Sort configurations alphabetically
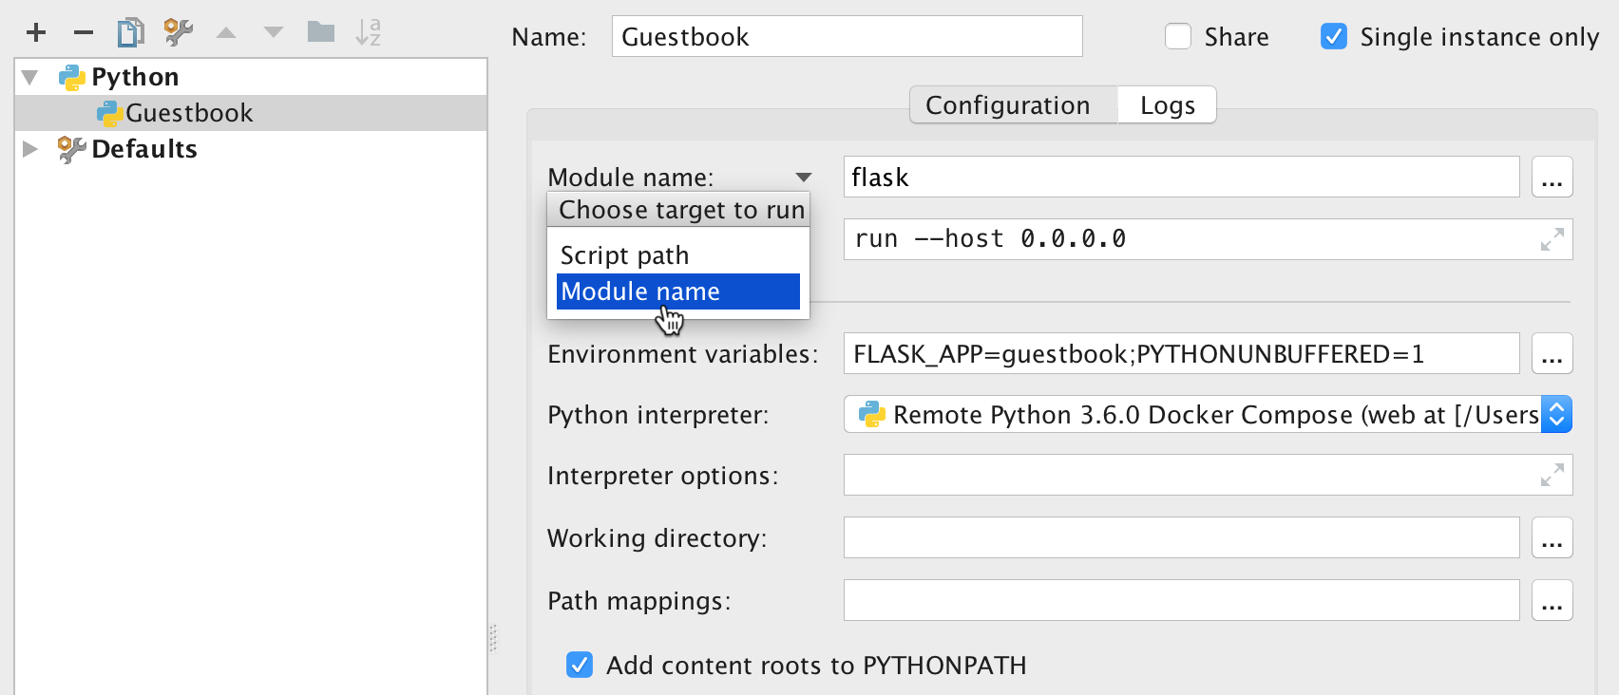Viewport: 1619px width, 695px height. point(368,33)
